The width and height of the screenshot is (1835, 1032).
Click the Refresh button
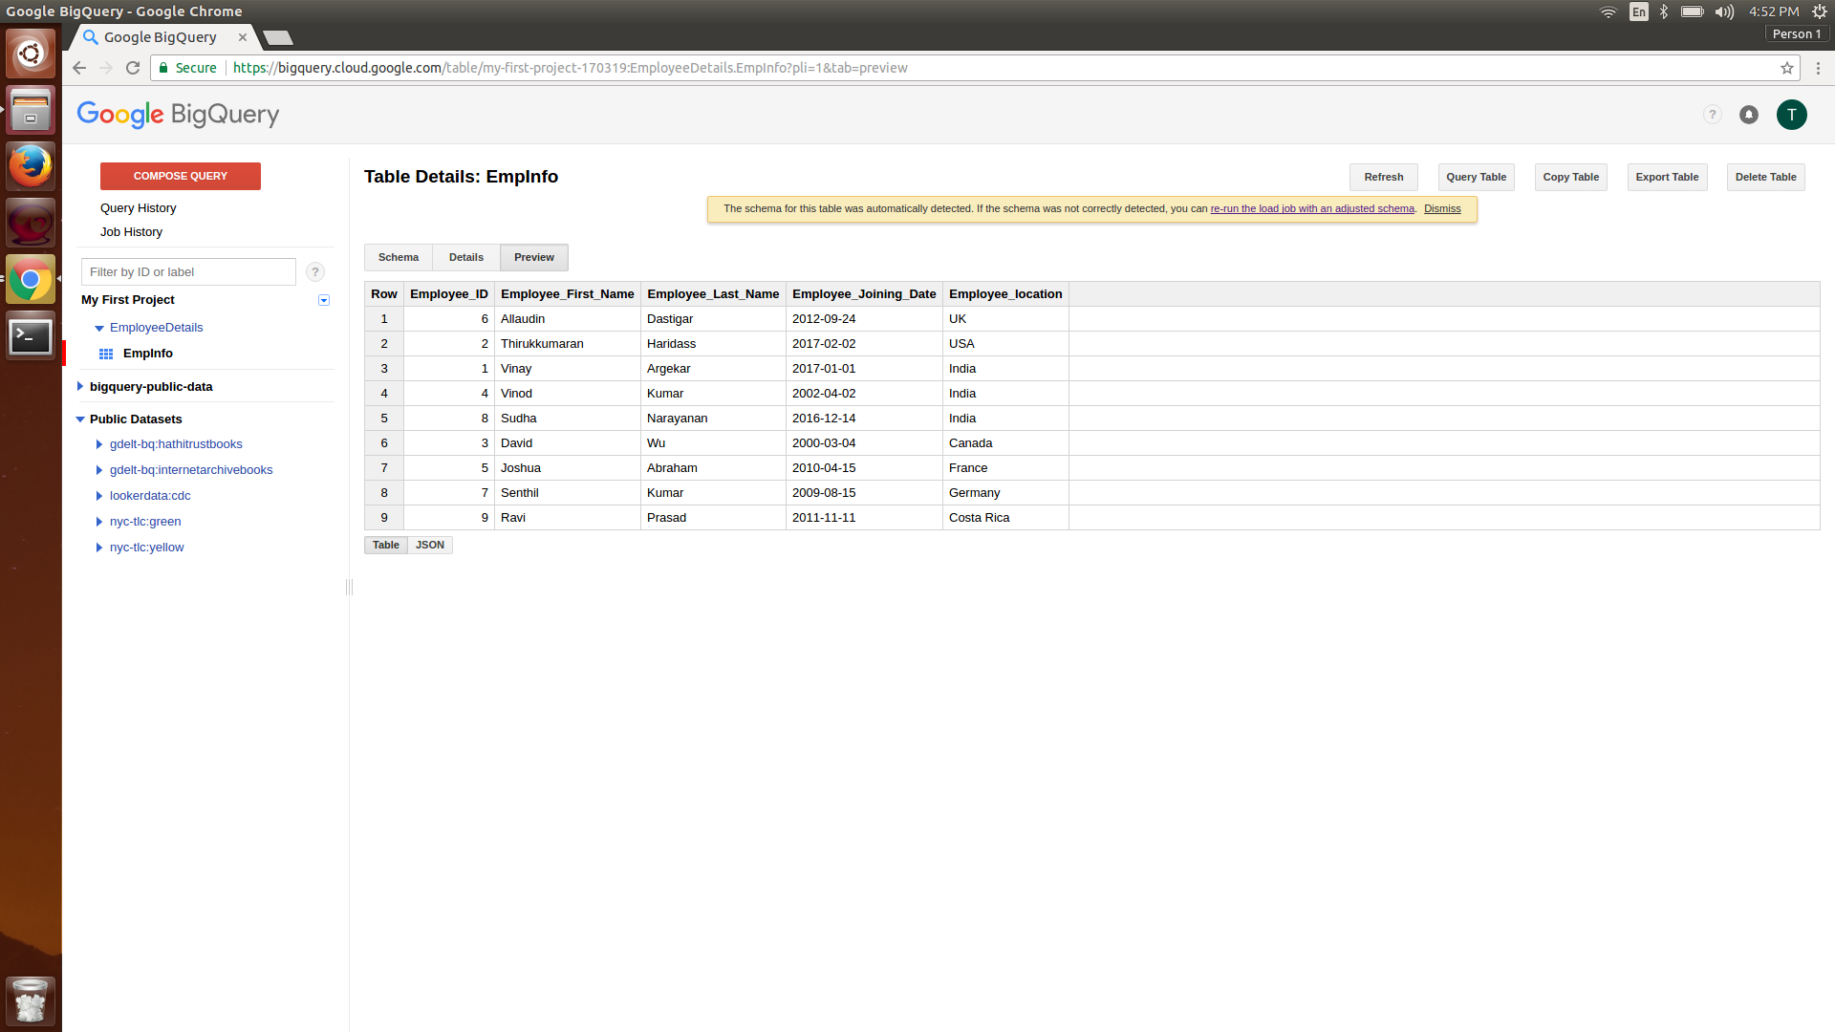tap(1384, 177)
